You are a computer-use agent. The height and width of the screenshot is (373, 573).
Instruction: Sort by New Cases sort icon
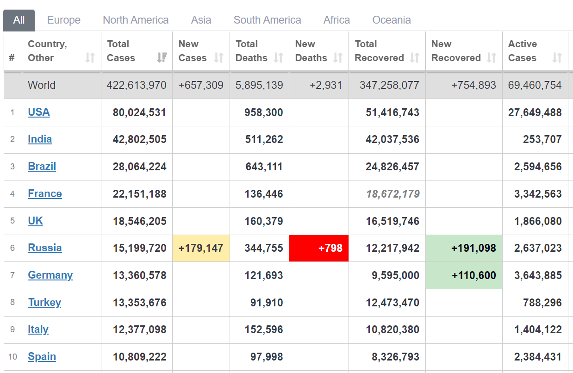[x=219, y=57]
